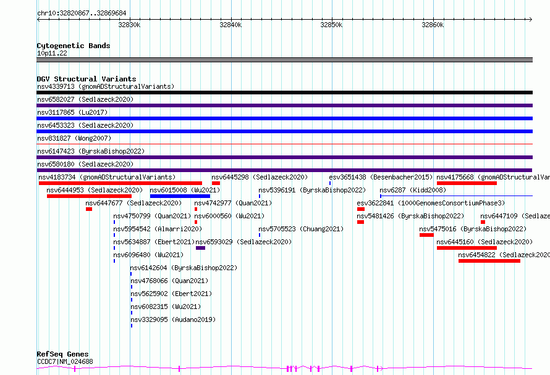Click the 32840k ruler position

tap(231, 25)
